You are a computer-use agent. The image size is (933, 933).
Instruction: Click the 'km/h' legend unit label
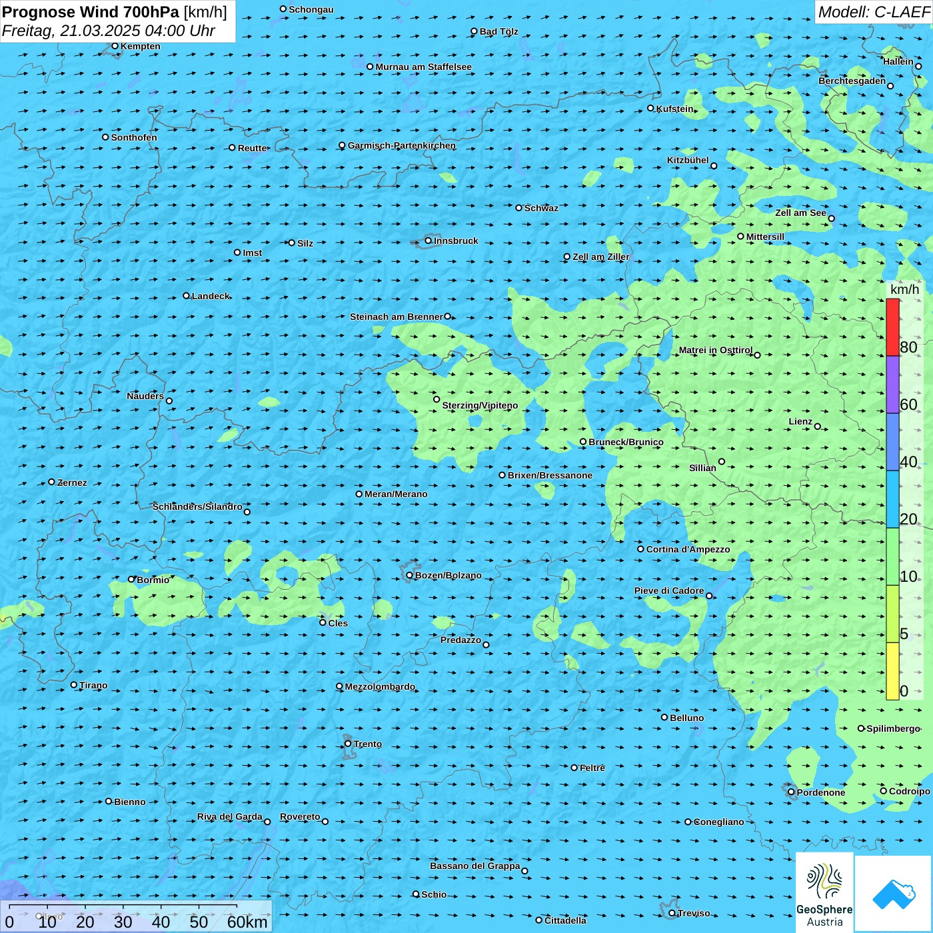[904, 289]
